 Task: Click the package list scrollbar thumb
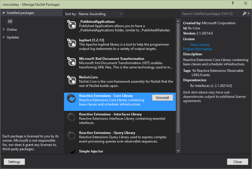(178, 78)
